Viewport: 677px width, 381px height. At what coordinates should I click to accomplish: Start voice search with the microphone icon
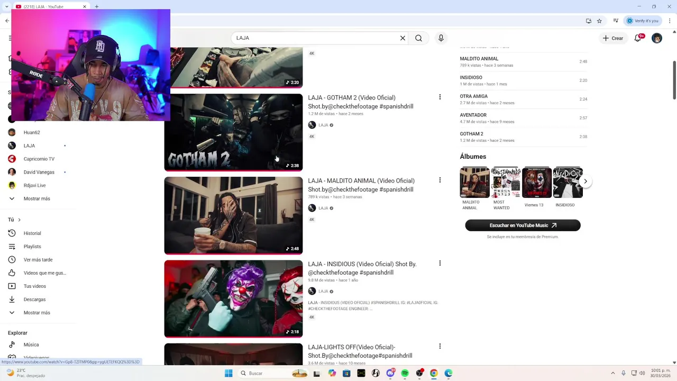pyautogui.click(x=441, y=38)
